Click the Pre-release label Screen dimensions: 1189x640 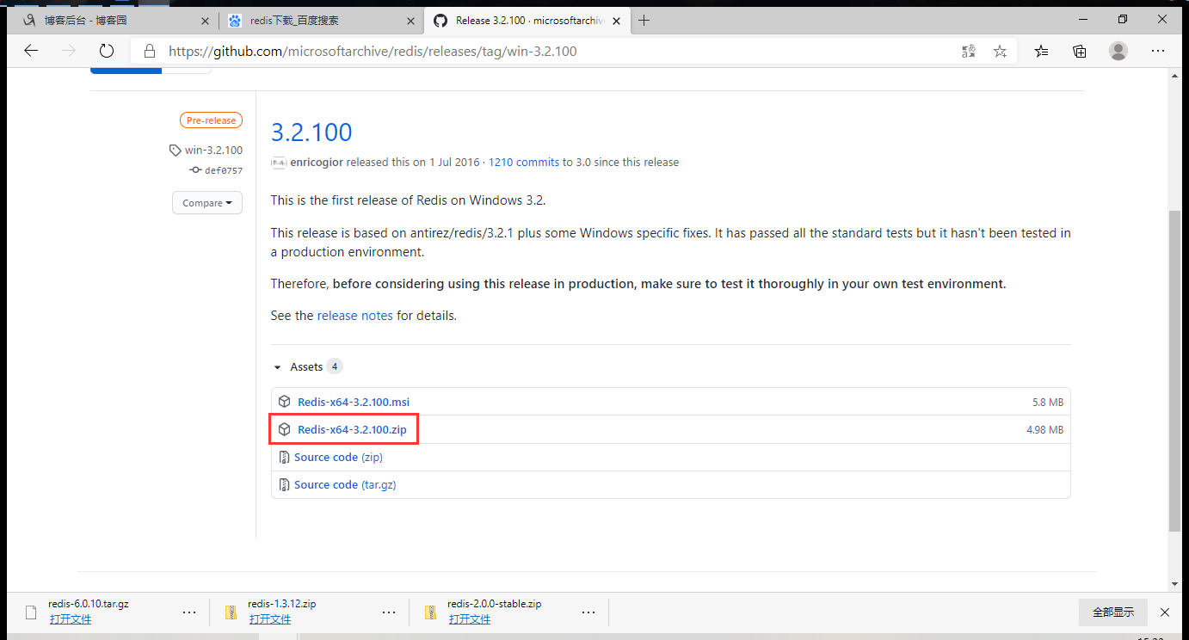click(x=211, y=120)
